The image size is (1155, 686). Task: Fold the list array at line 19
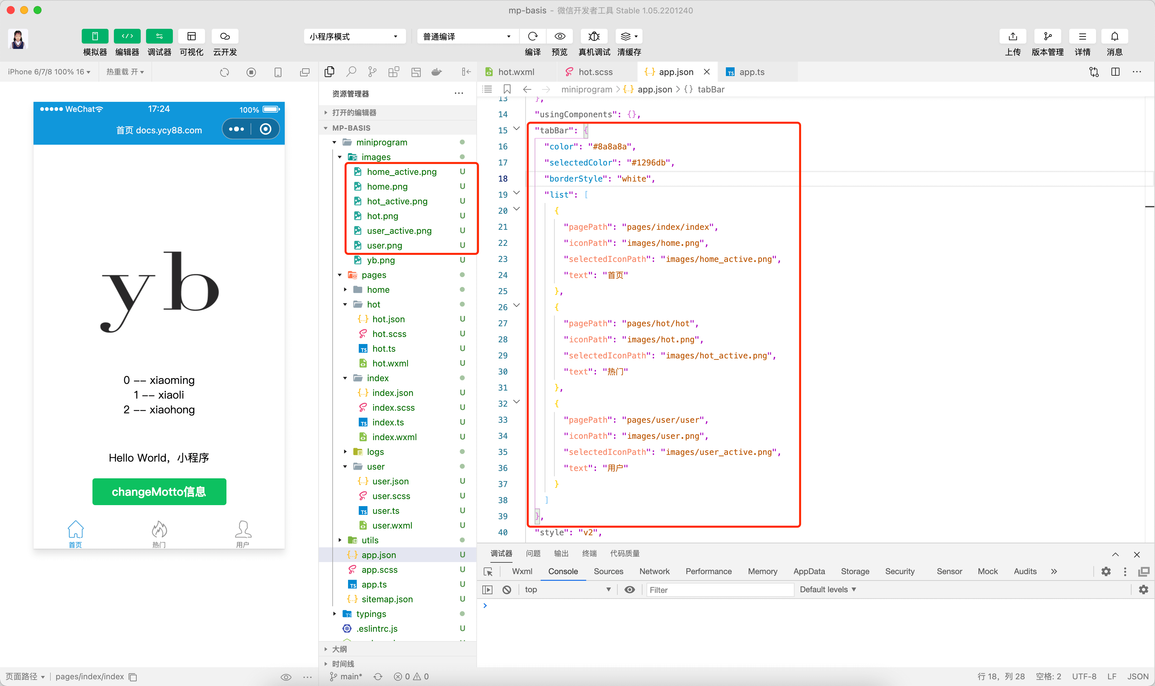(x=516, y=193)
